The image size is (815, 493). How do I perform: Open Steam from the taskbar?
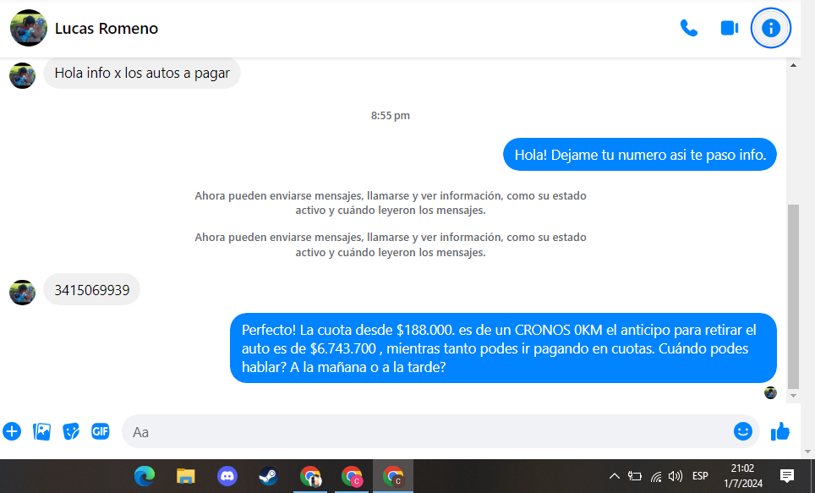(x=268, y=476)
